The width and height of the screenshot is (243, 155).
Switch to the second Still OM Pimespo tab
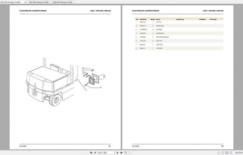click(39, 2)
